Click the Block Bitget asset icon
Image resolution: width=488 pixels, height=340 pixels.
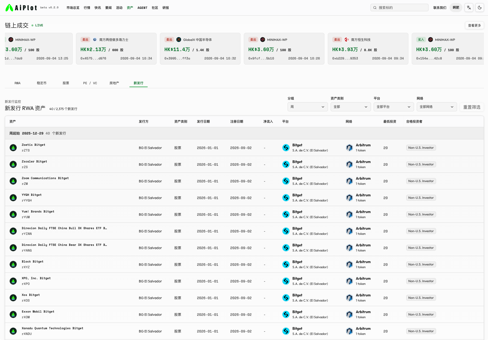click(x=13, y=264)
